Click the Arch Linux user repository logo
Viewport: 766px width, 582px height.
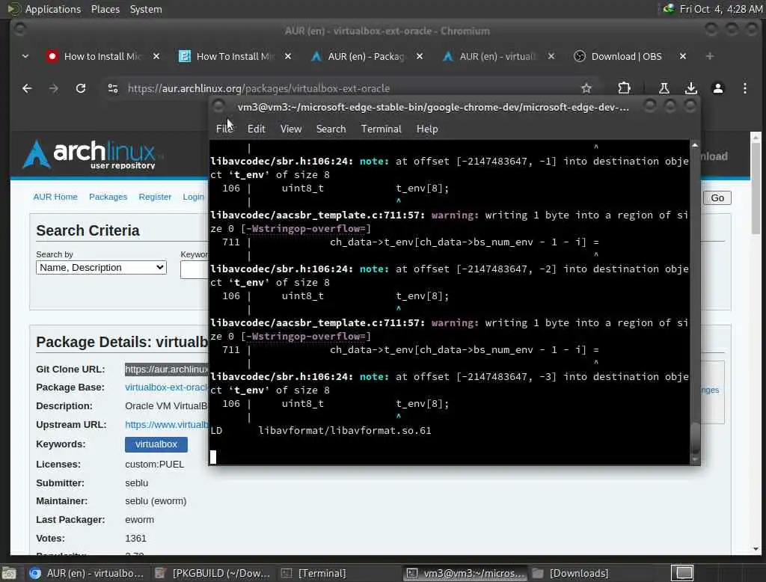pyautogui.click(x=93, y=154)
